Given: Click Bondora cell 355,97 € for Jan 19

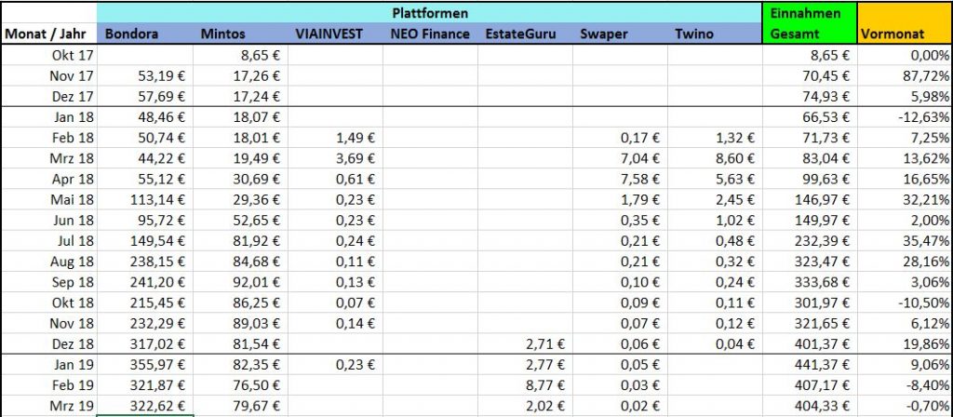Looking at the screenshot, I should click(x=144, y=365).
